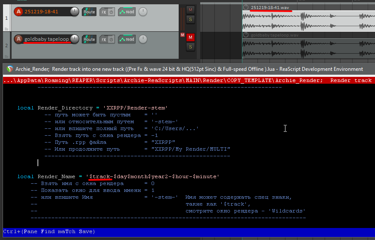Click 'C:/Users/...' path example text
Image resolution: width=375 pixels, height=240 pixels.
pyautogui.click(x=175, y=128)
